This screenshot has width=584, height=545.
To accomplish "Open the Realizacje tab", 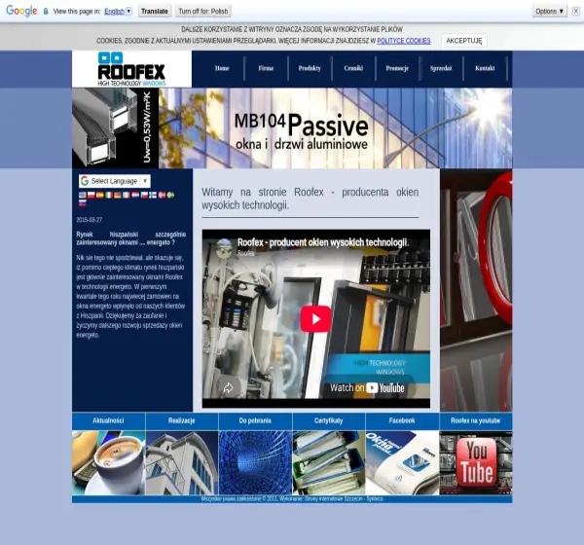I will pos(182,421).
